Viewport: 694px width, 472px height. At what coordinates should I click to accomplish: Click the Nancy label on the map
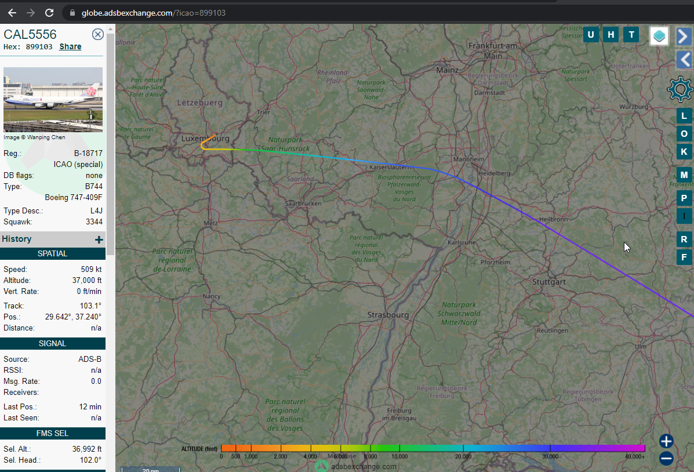[212, 296]
